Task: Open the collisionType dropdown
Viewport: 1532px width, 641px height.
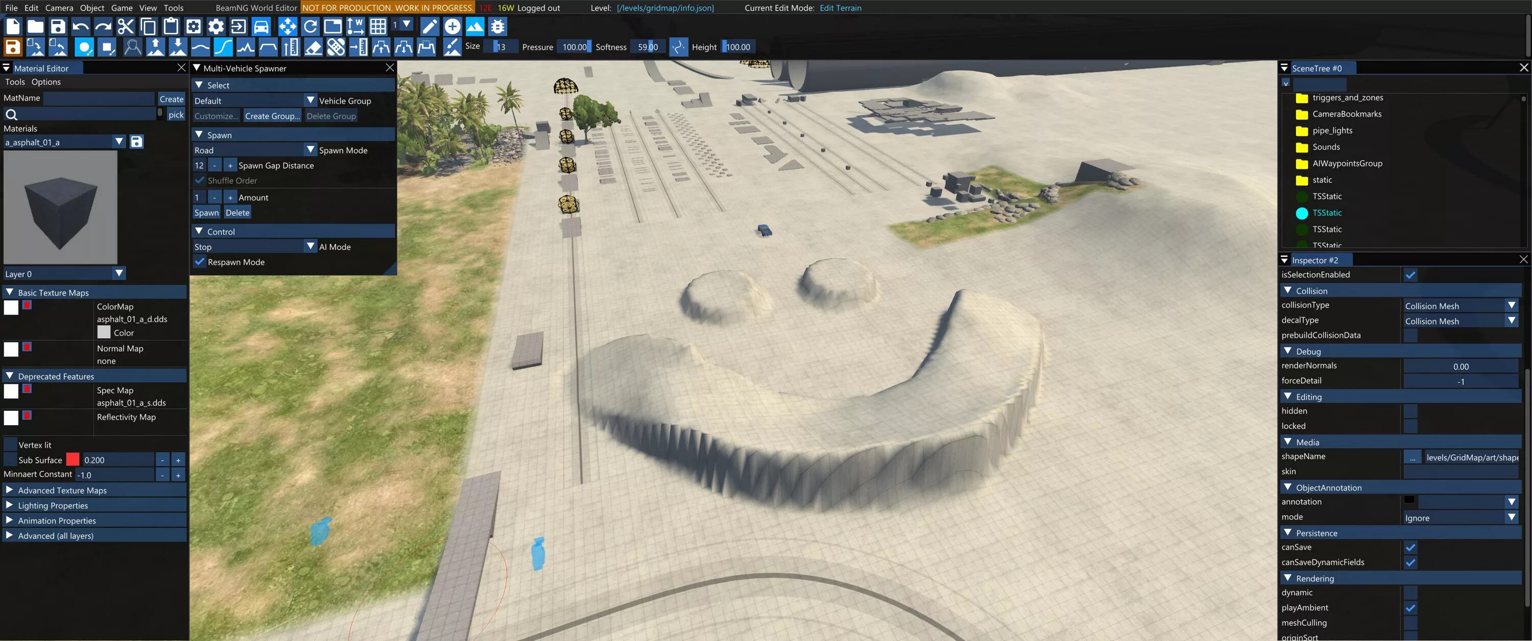Action: click(1511, 306)
